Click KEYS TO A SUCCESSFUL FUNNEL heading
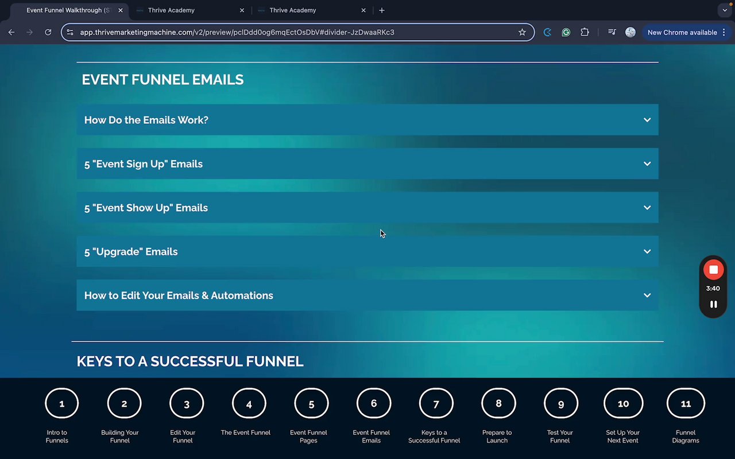This screenshot has width=735, height=459. click(x=190, y=361)
